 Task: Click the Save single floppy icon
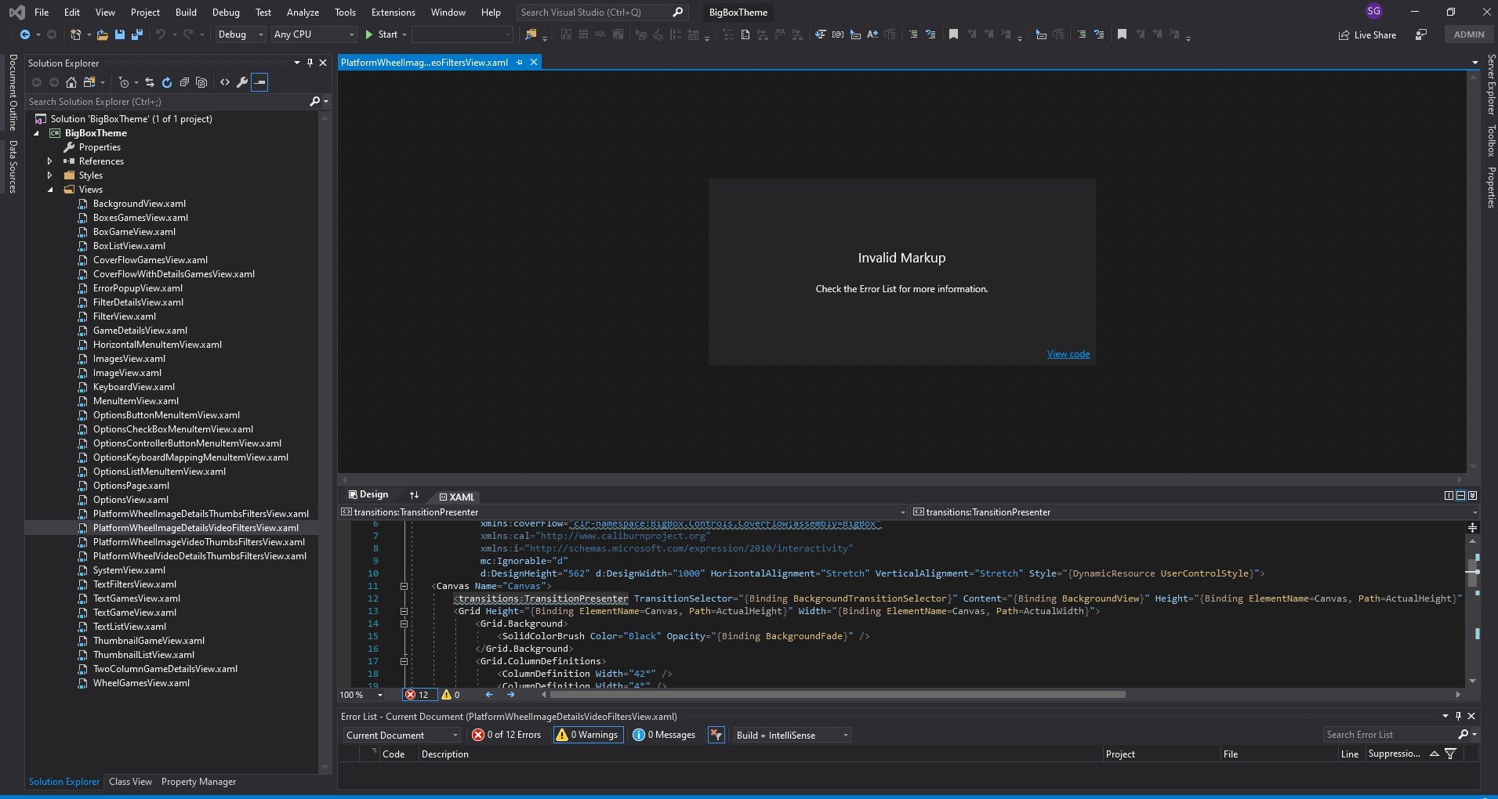[120, 34]
